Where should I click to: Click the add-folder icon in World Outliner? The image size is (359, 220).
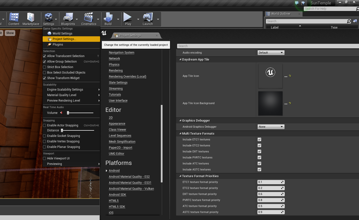pos(355,21)
